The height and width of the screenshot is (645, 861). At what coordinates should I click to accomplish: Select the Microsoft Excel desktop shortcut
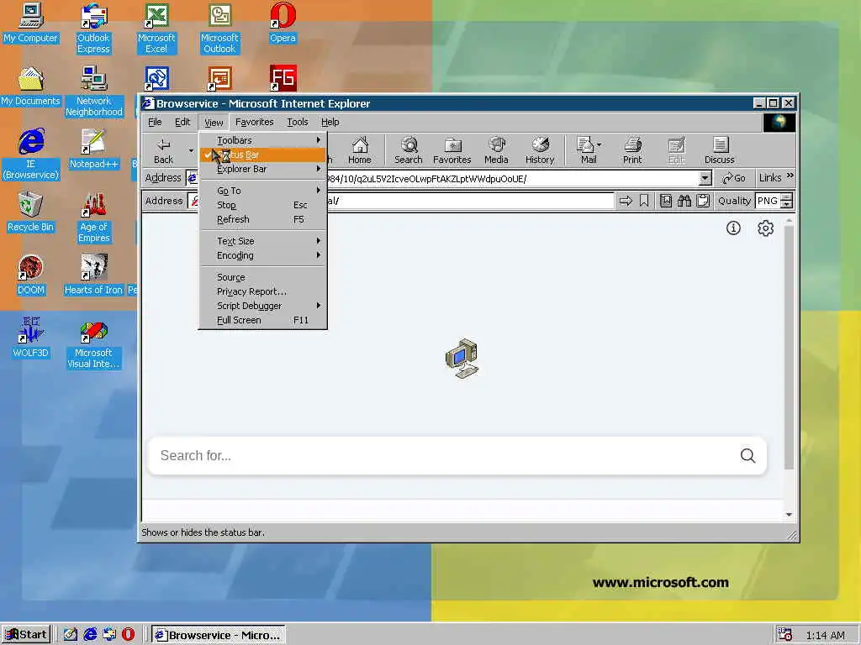pyautogui.click(x=156, y=29)
